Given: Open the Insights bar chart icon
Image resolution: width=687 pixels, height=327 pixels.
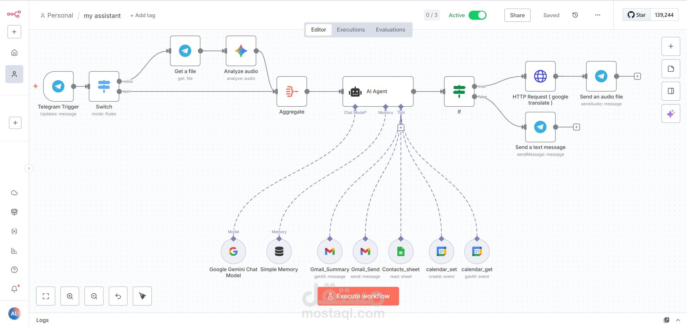Looking at the screenshot, I should click(x=14, y=251).
